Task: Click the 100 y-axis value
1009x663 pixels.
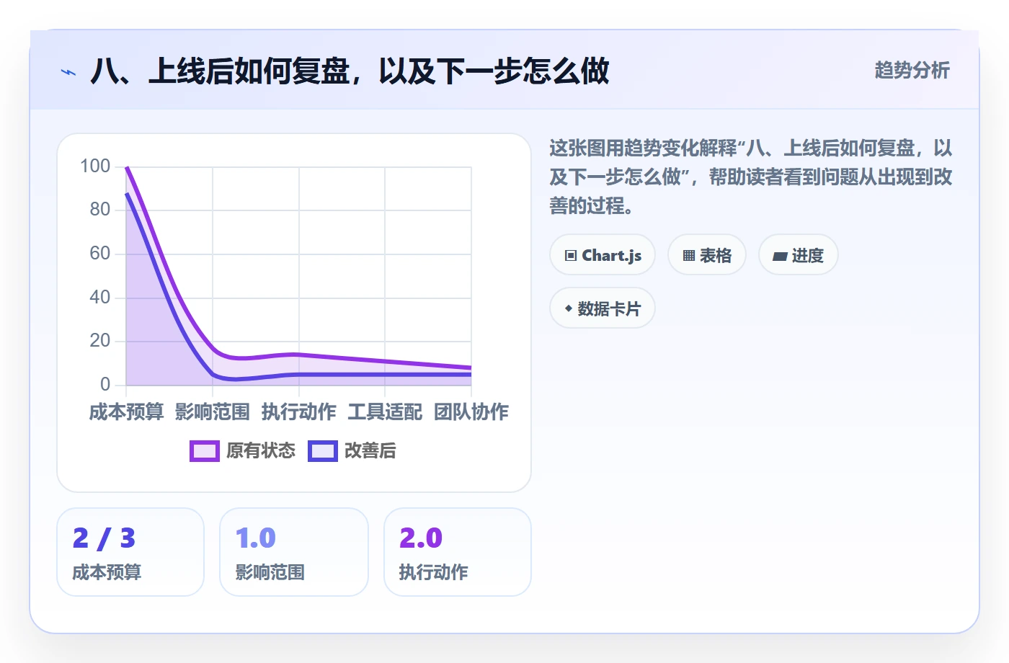Action: [95, 166]
